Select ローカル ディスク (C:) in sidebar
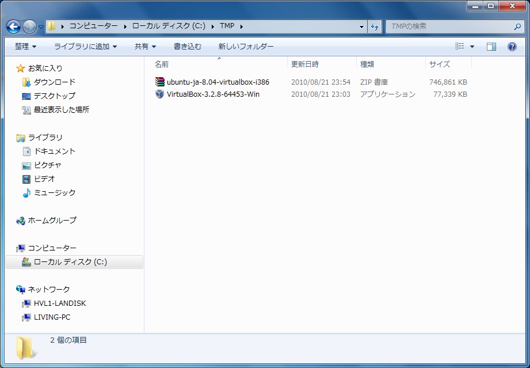The width and height of the screenshot is (530, 368). 74,262
